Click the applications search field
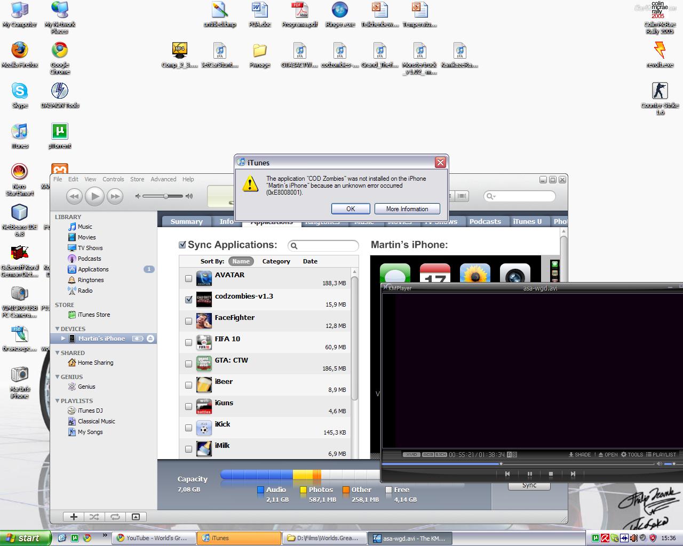683x546 pixels. 323,246
